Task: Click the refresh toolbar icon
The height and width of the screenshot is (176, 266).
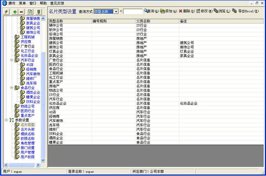Action: 30,12
